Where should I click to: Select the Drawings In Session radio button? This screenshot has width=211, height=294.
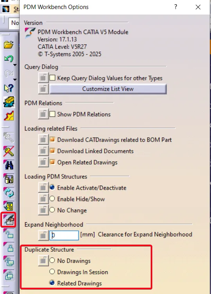52,272
